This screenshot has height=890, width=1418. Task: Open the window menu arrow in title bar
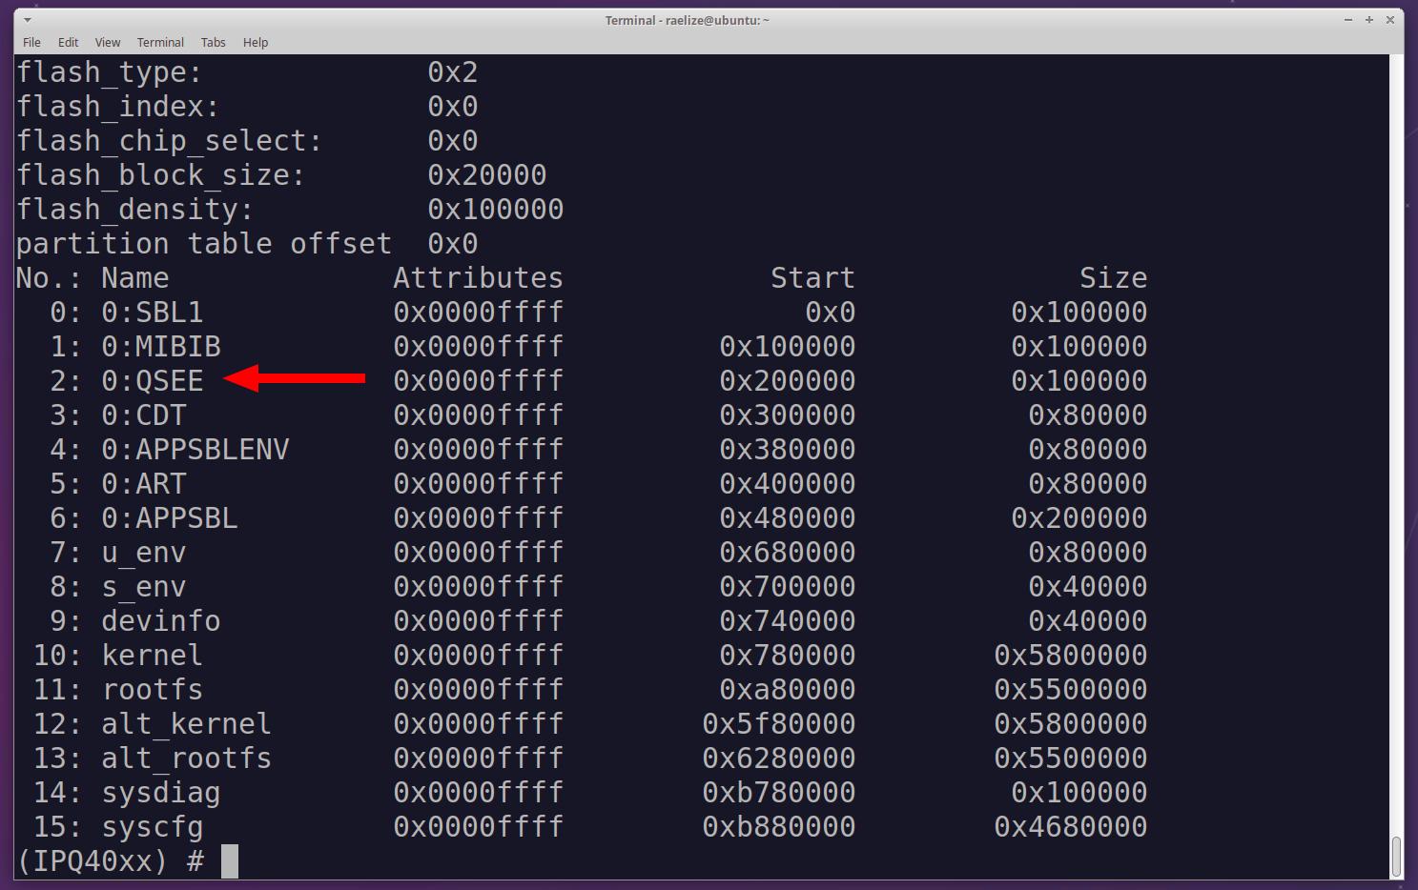click(x=27, y=20)
